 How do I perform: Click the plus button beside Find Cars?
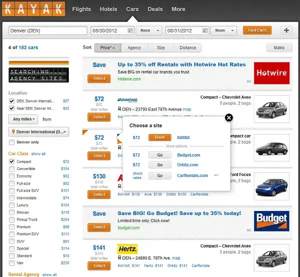[x=286, y=30]
